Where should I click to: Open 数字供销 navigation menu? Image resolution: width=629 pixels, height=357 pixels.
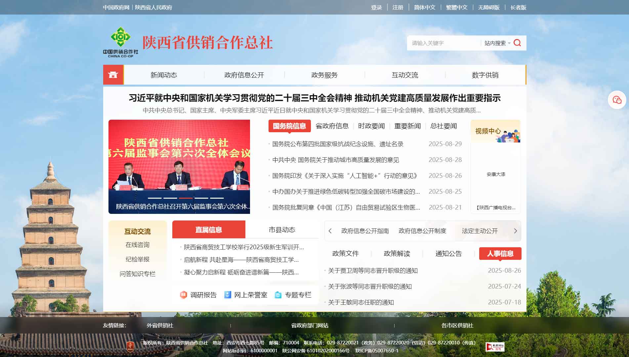coord(485,75)
